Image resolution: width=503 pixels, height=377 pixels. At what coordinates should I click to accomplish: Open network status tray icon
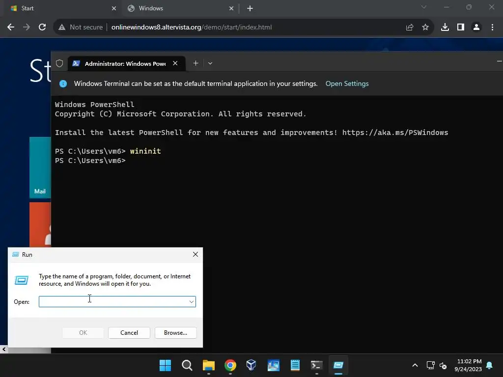click(x=430, y=365)
